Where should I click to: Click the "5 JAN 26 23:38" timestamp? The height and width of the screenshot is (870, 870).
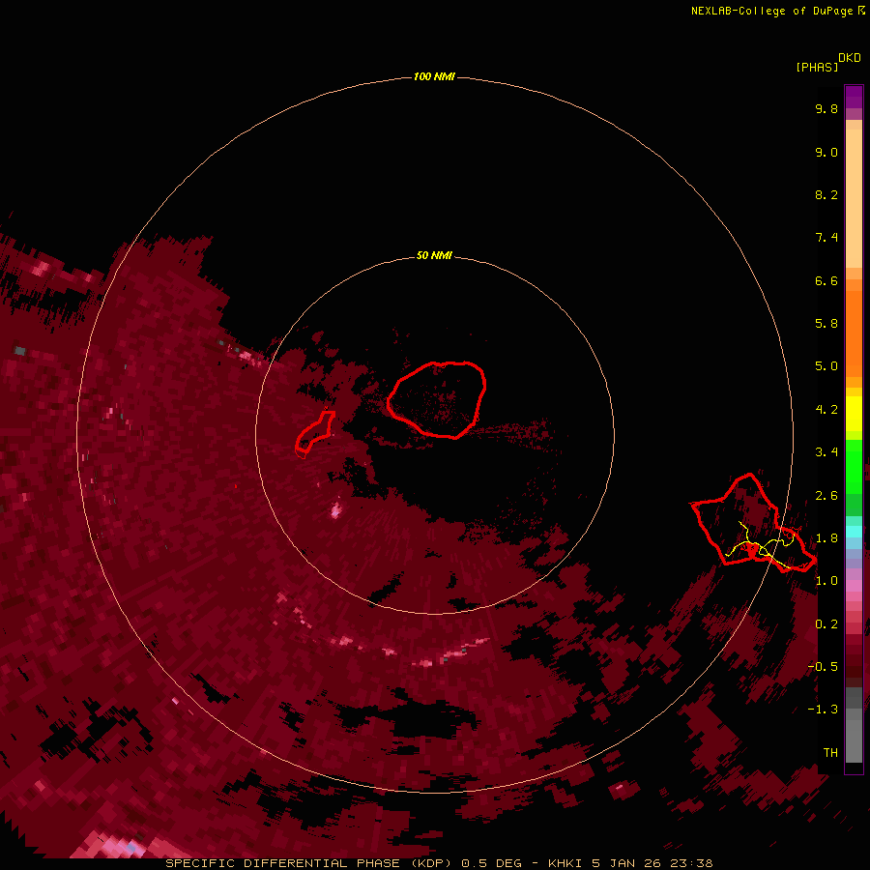coord(652,863)
